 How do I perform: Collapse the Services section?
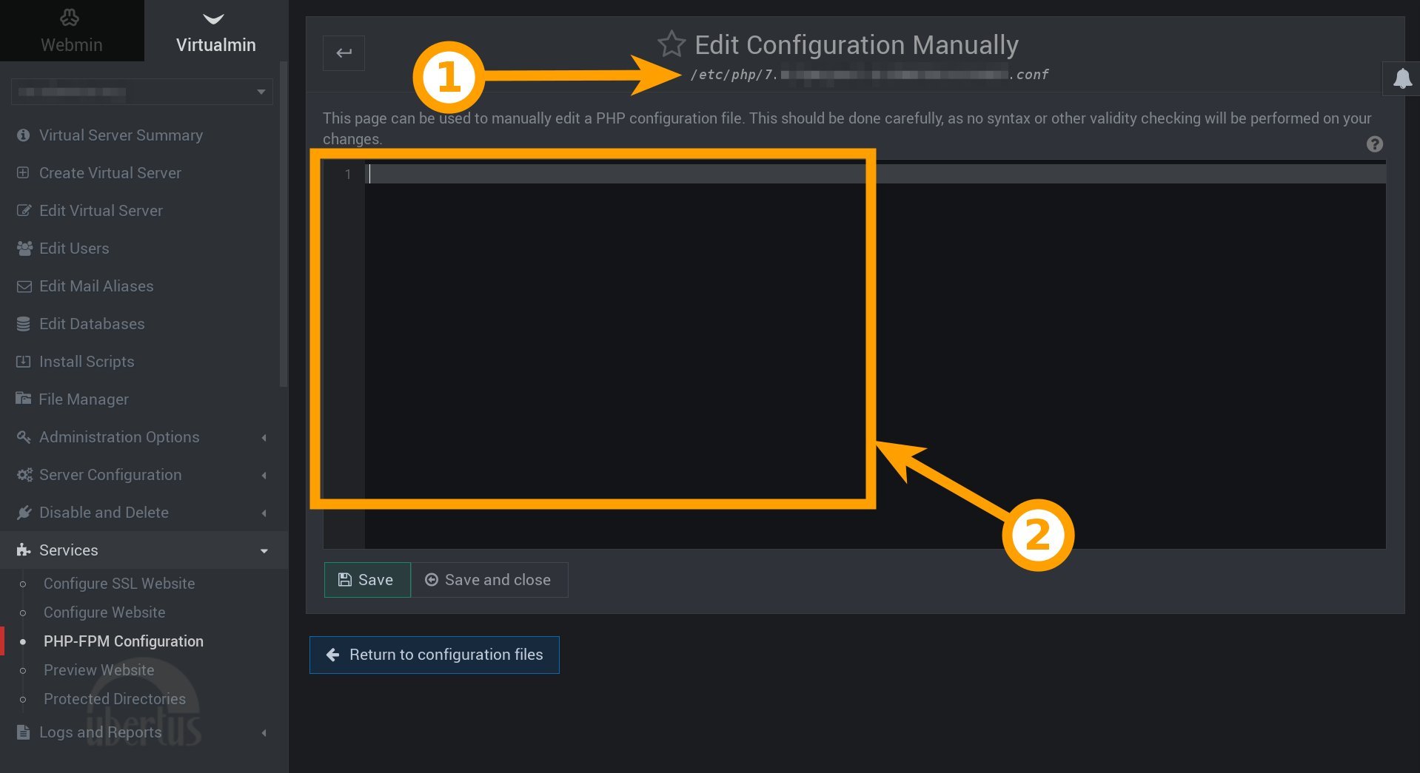pyautogui.click(x=264, y=550)
